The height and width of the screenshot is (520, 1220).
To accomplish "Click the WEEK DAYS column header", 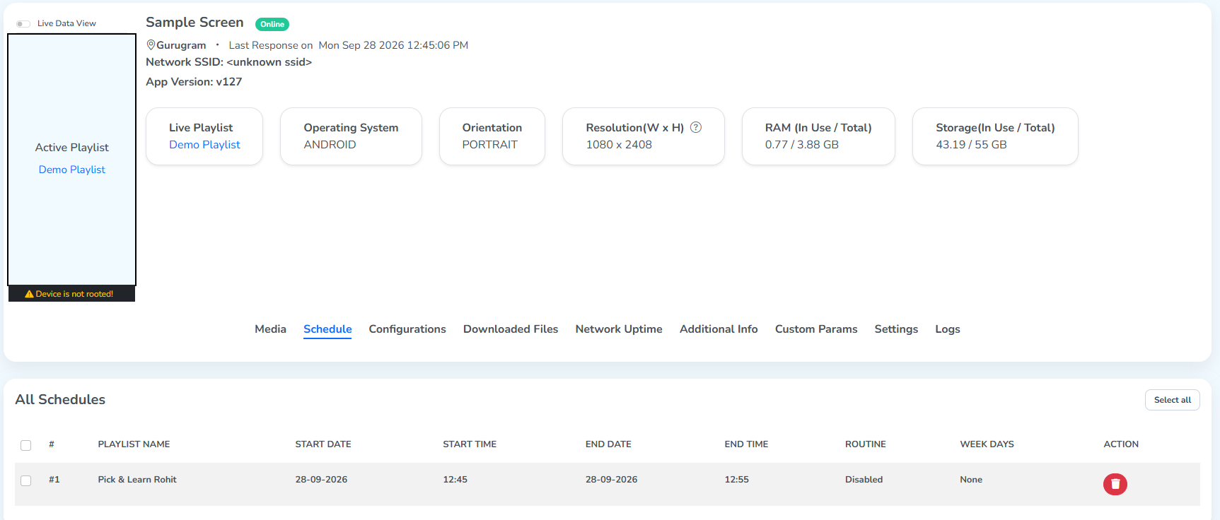I will (987, 444).
